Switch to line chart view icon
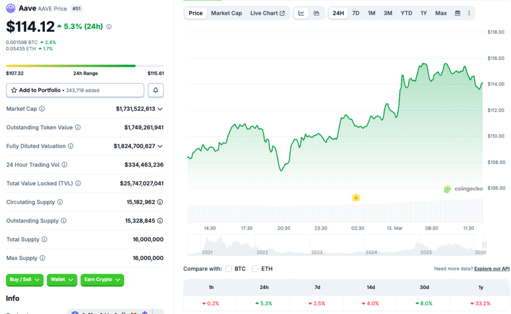511x314 pixels. 301,13
